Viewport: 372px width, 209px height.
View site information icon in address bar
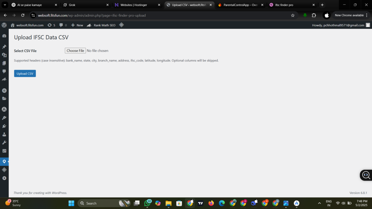click(x=33, y=16)
